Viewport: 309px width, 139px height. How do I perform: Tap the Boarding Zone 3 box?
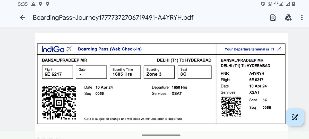pyautogui.click(x=159, y=72)
